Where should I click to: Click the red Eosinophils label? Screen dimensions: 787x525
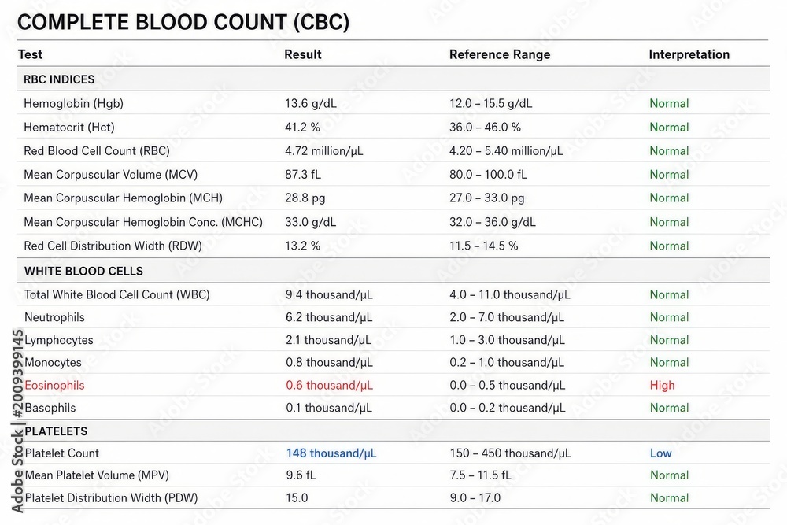point(54,386)
